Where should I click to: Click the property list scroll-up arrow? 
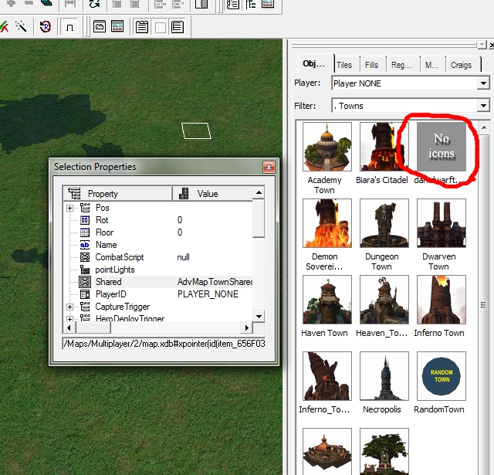tap(259, 192)
